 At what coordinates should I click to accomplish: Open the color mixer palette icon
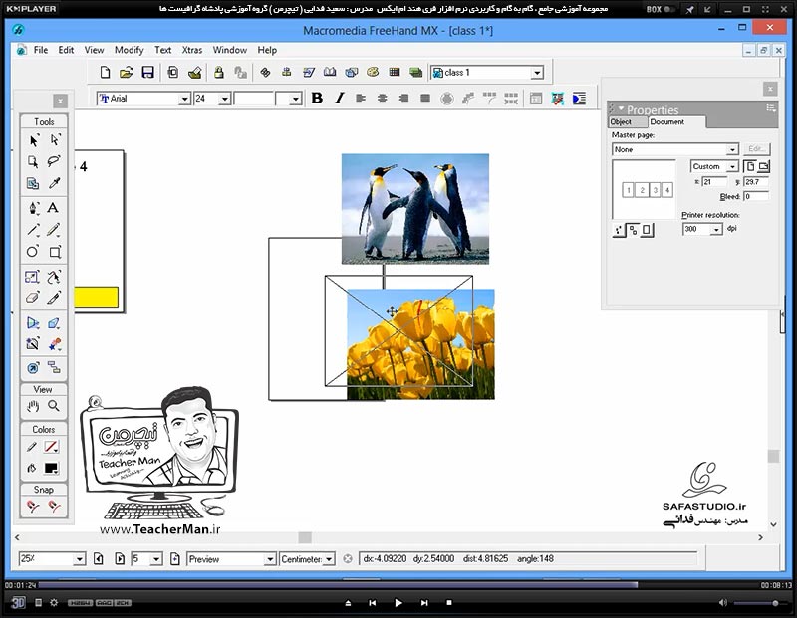(373, 72)
